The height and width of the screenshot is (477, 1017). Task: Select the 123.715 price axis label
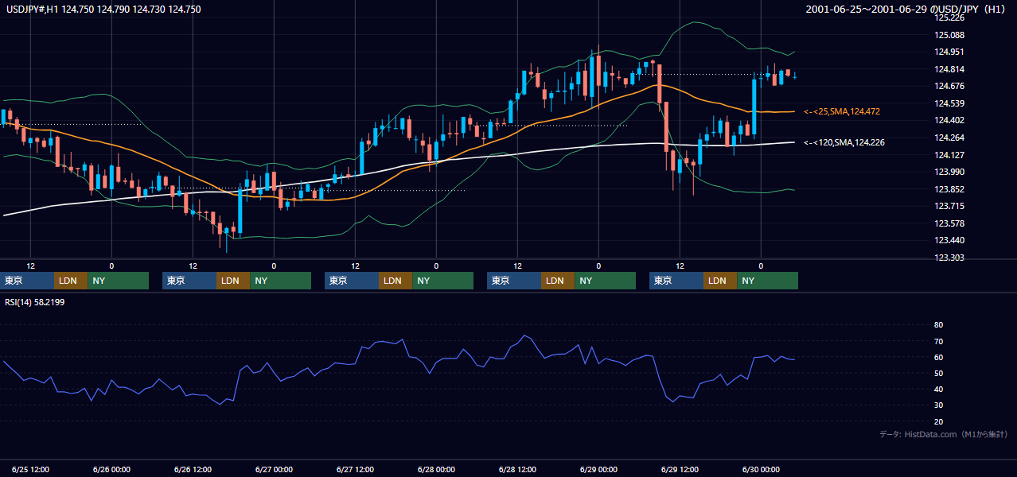950,206
